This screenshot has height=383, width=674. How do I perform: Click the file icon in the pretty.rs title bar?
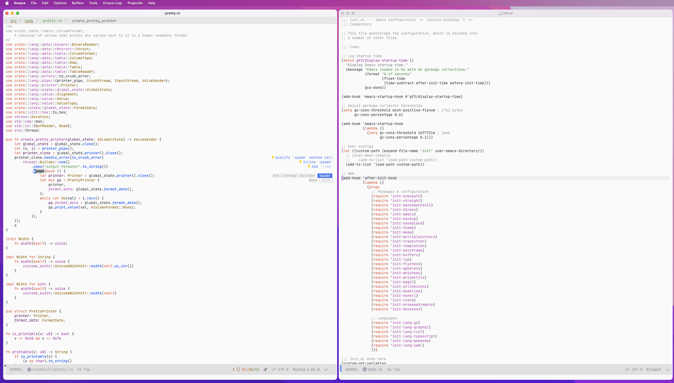tap(162, 13)
